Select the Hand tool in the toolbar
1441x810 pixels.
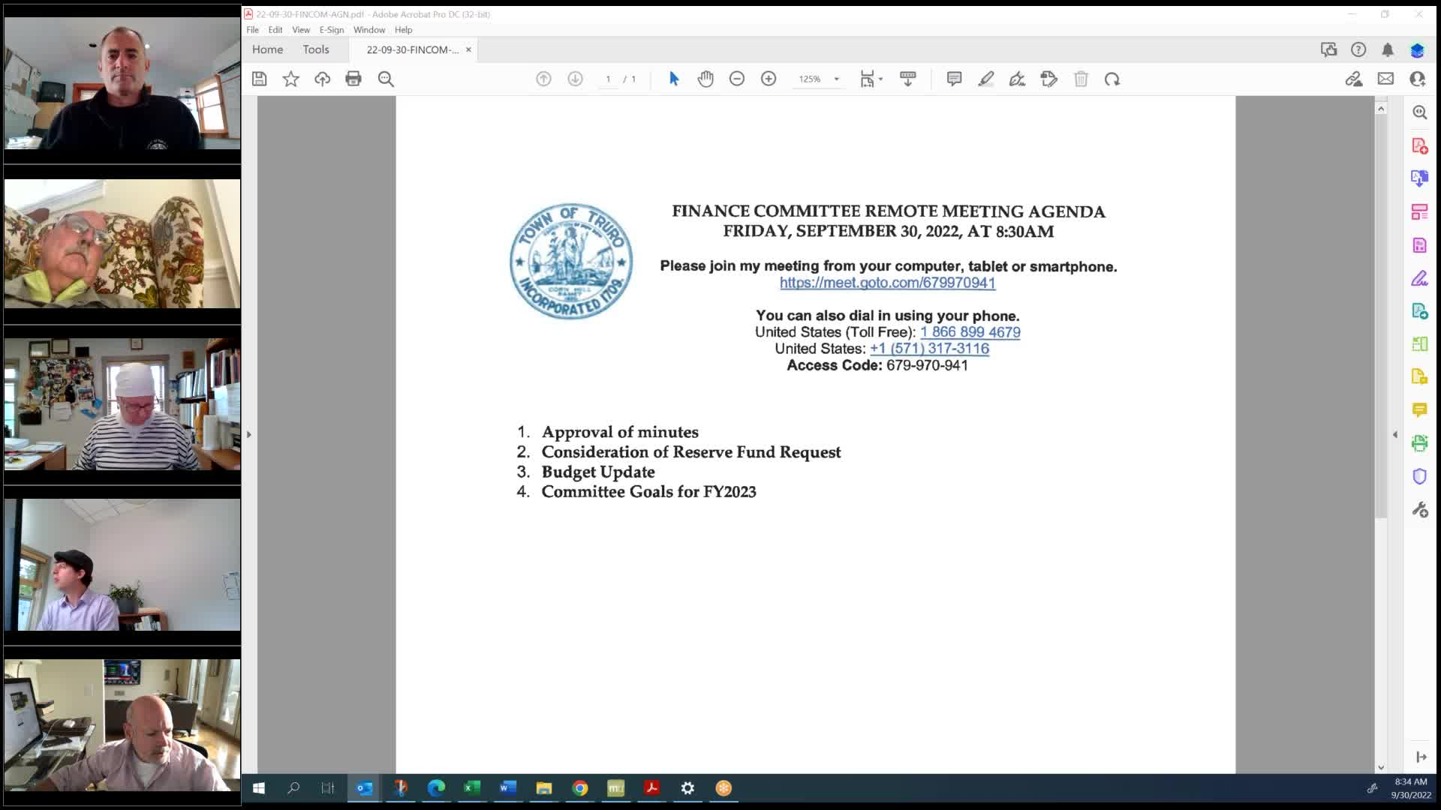(x=705, y=79)
